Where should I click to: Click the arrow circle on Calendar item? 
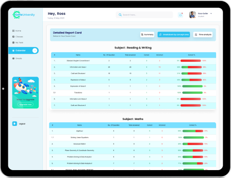pos(35,51)
